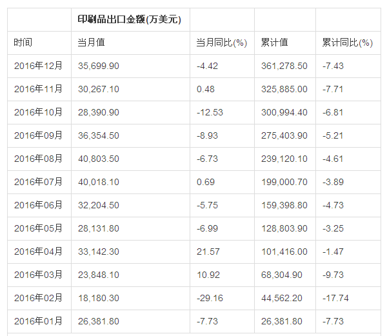Select the 2016年06月 date cell
The height and width of the screenshot is (336, 387).
coord(38,205)
